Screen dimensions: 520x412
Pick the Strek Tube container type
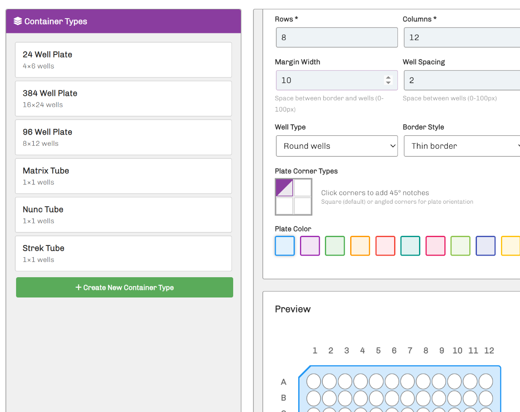123,254
